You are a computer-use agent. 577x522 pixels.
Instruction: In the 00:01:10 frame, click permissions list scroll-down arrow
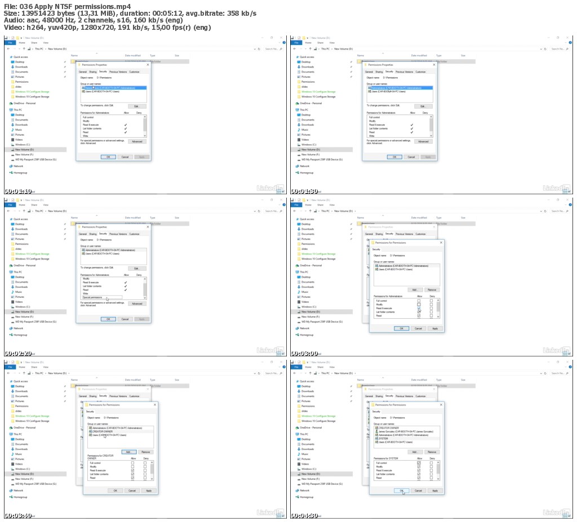(145, 136)
